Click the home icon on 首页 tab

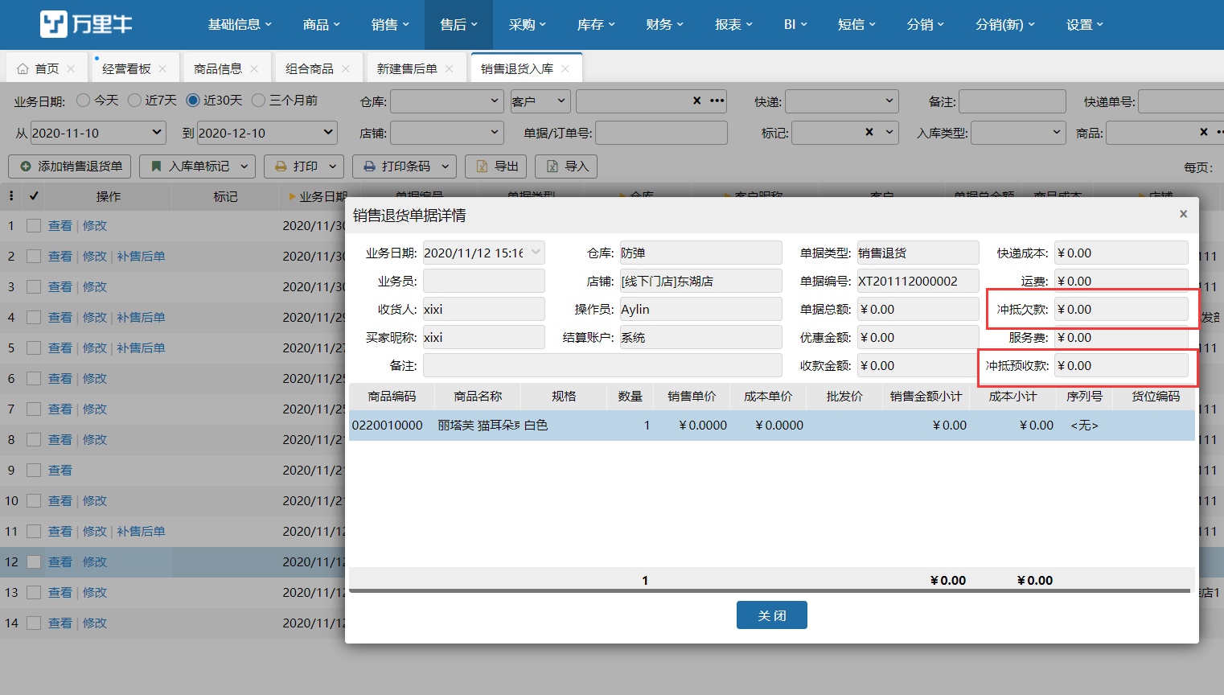point(23,69)
